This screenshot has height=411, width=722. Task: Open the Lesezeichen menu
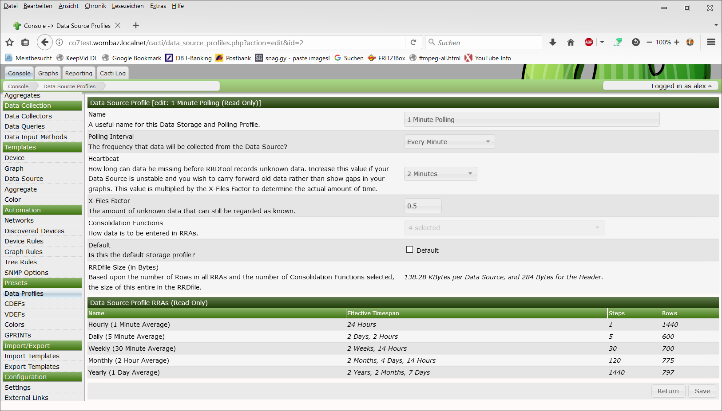click(x=128, y=6)
